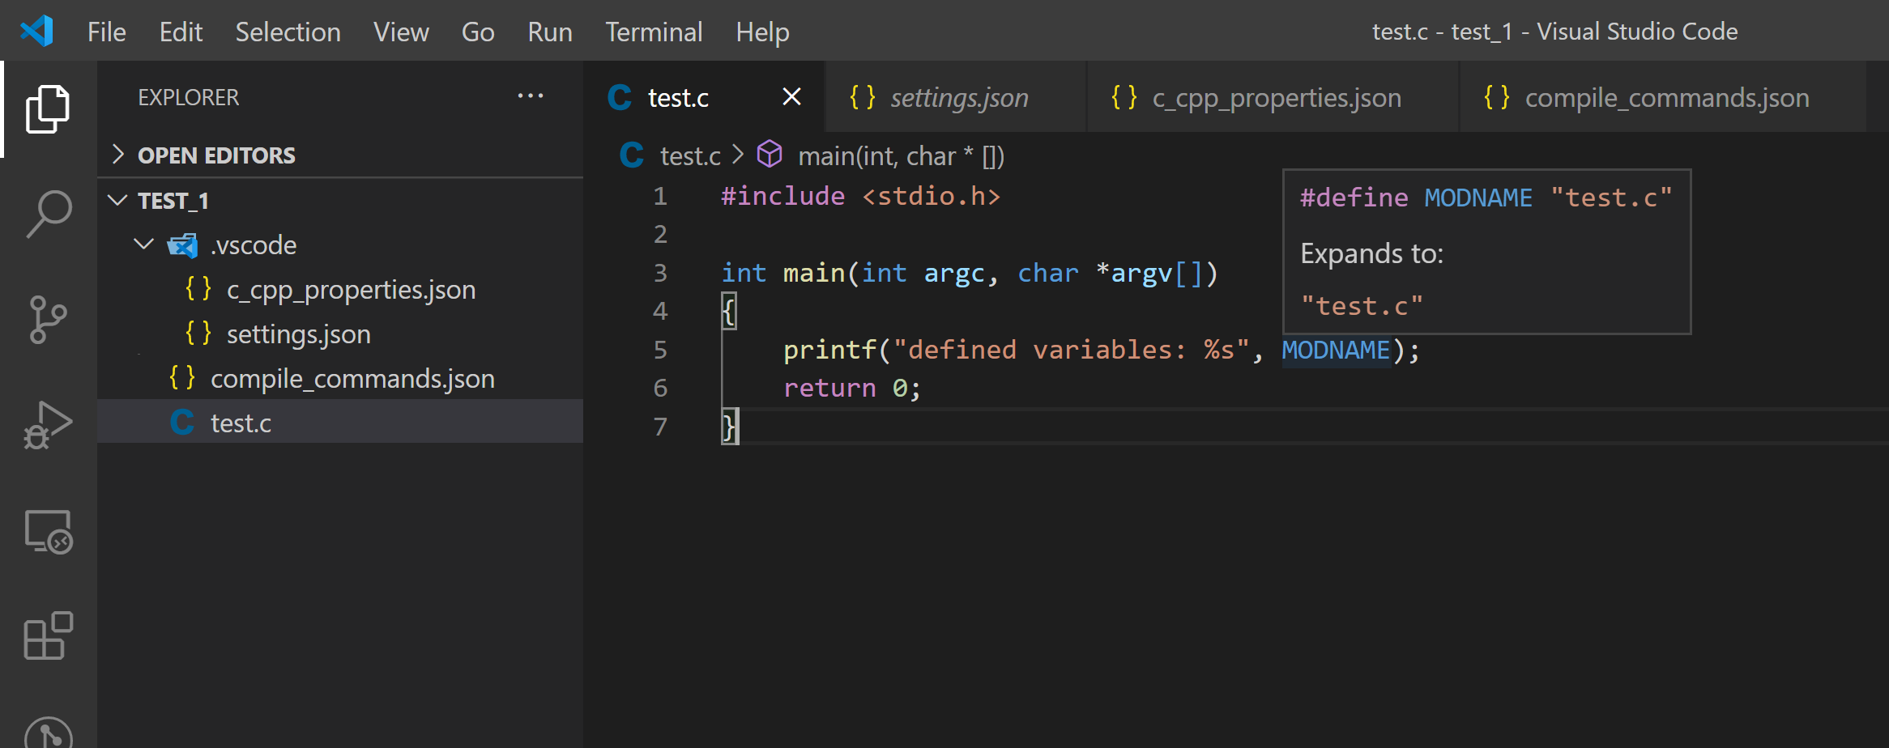Click test.c breadcrumb above the code
Viewport: 1889px width, 748px height.
(689, 155)
